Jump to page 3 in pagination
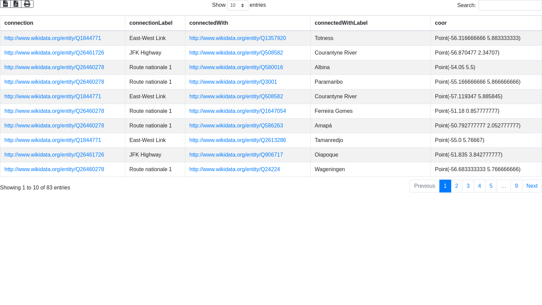 (x=468, y=186)
